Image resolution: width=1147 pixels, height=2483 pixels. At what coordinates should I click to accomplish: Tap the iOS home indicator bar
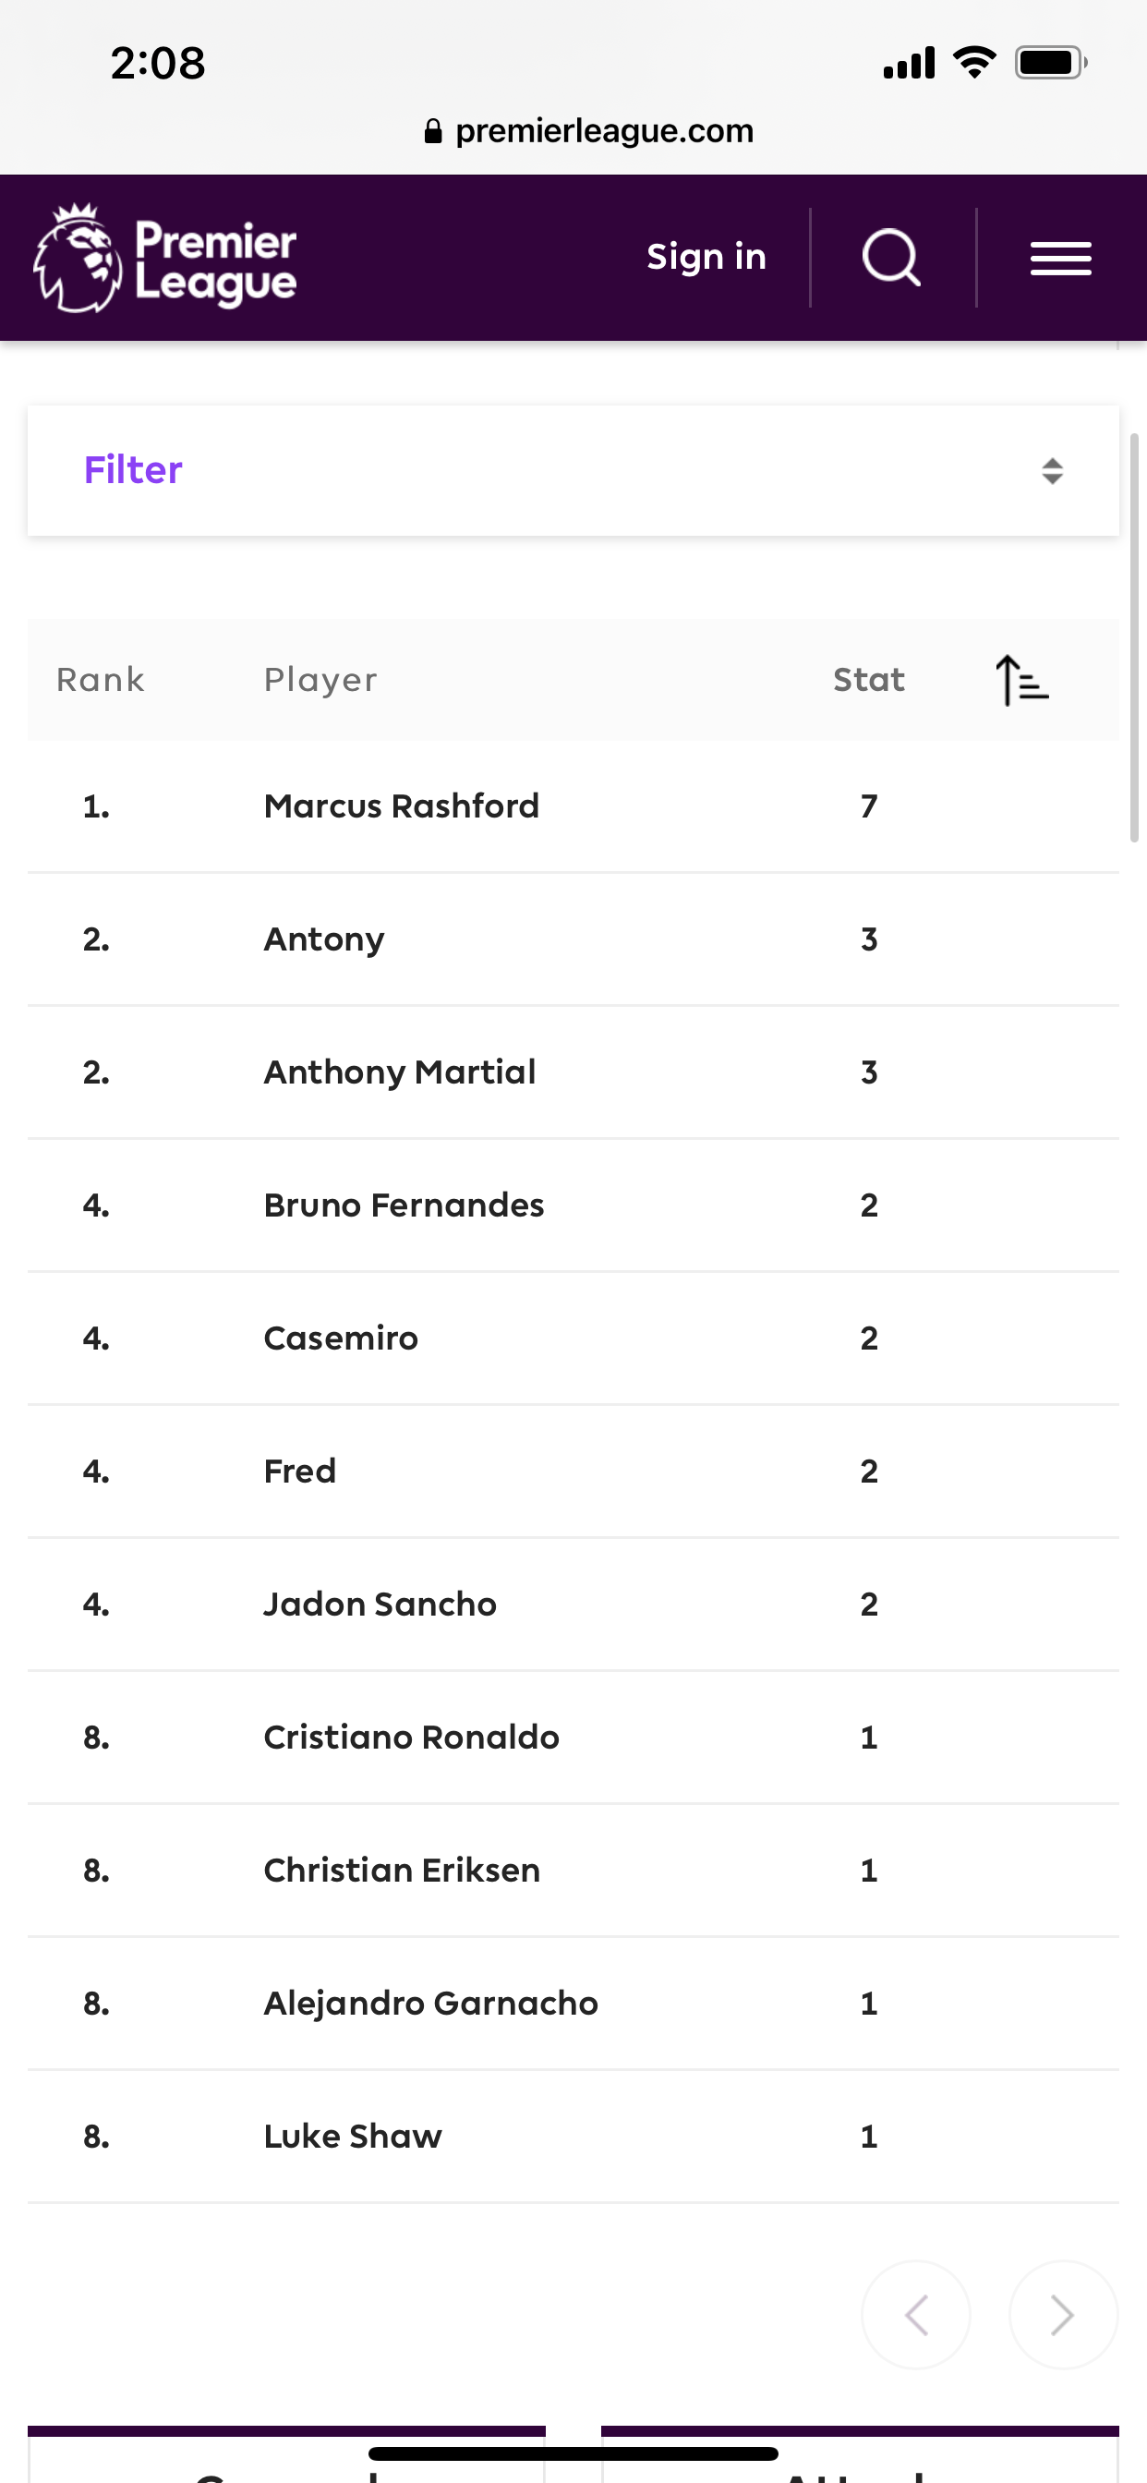pyautogui.click(x=573, y=2453)
